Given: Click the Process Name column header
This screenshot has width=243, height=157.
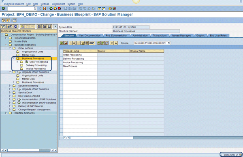Looking at the screenshot, I should pyautogui.click(x=80, y=51).
